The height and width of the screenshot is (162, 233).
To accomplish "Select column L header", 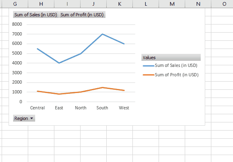I will (146, 4).
